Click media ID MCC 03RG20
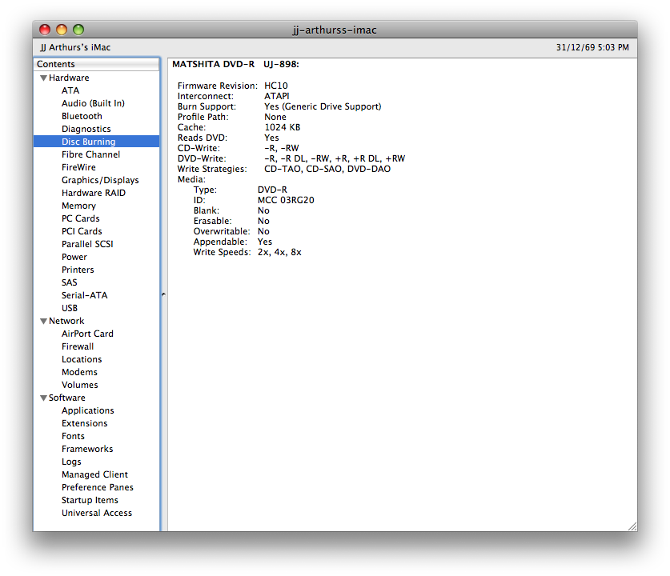 [286, 200]
